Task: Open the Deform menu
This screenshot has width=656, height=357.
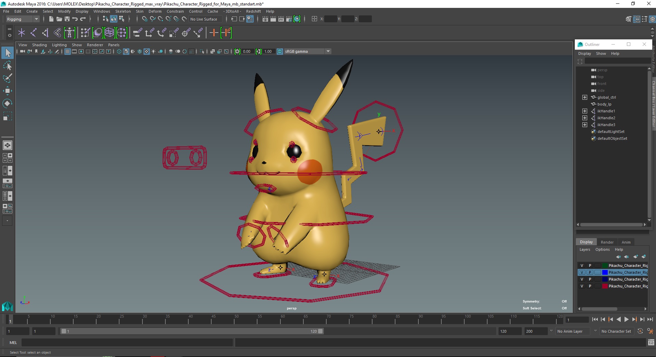Action: [x=155, y=11]
